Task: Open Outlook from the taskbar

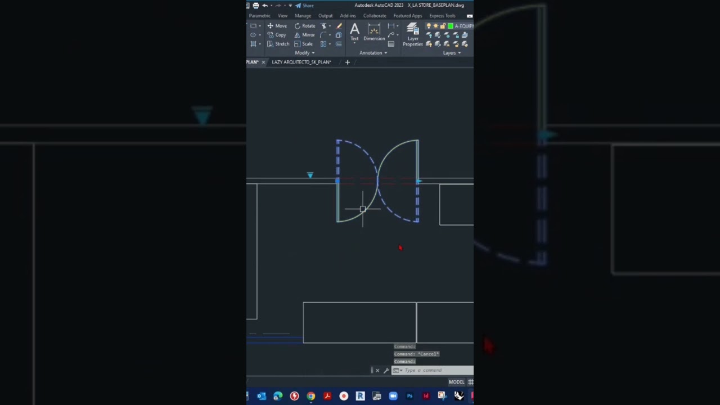Action: click(262, 396)
